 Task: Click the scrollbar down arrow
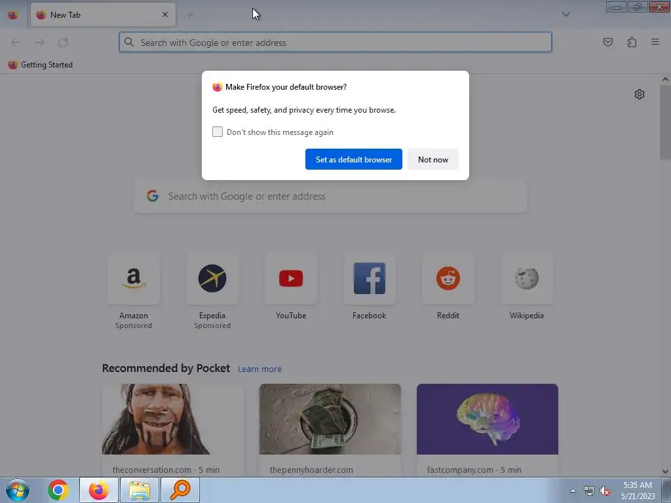(665, 472)
